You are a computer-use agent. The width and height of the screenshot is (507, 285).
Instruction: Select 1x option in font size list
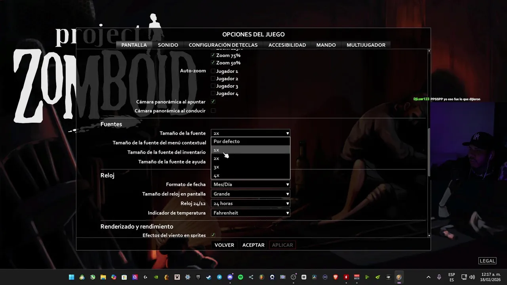250,150
